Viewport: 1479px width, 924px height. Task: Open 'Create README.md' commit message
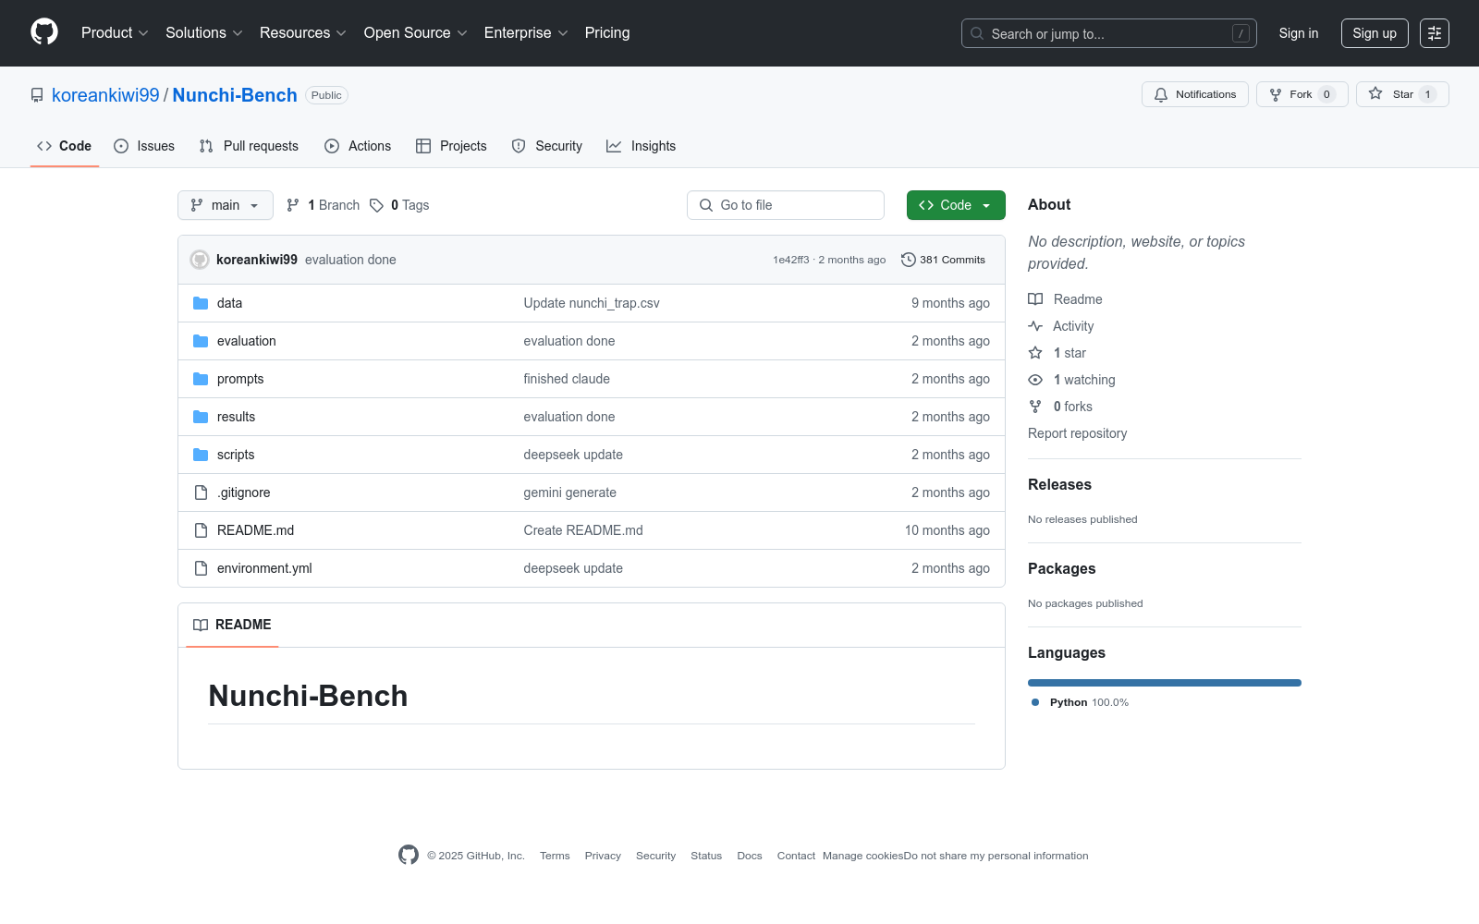tap(583, 530)
